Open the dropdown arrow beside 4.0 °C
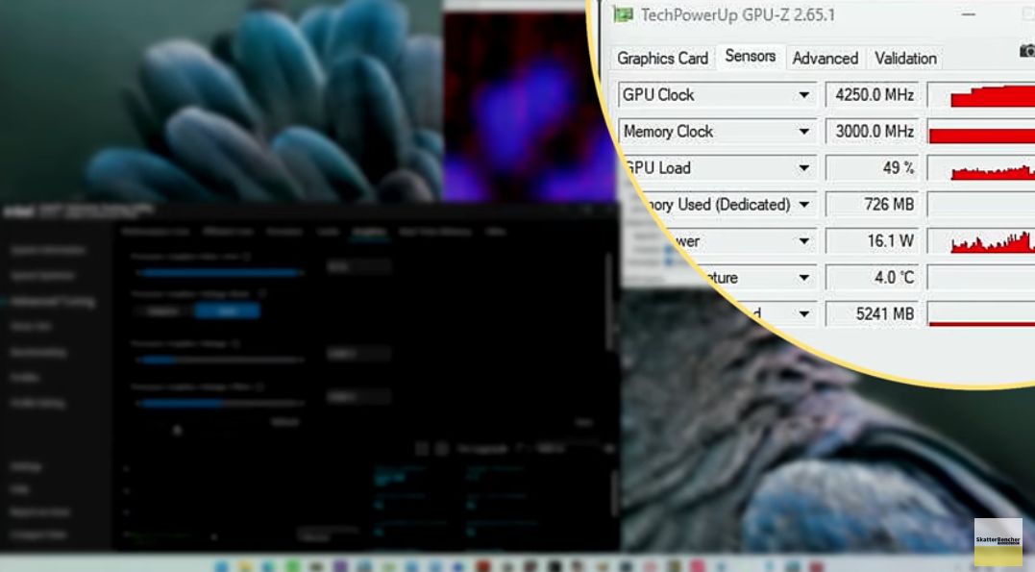This screenshot has height=572, width=1035. tap(804, 278)
